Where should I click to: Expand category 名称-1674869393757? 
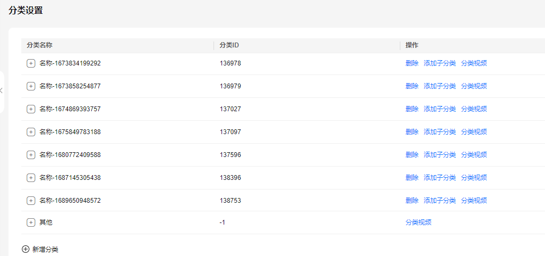point(31,109)
